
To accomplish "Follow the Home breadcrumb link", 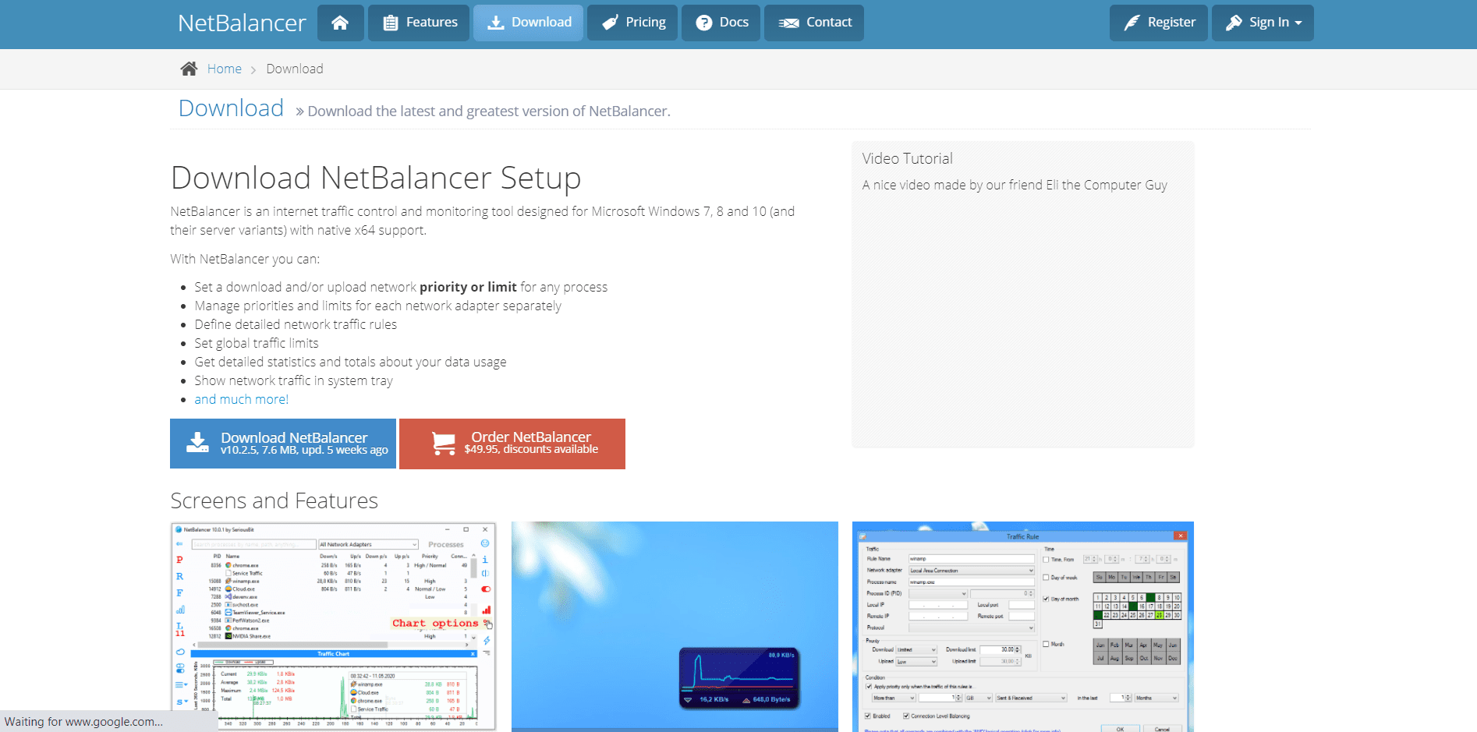I will tap(225, 69).
